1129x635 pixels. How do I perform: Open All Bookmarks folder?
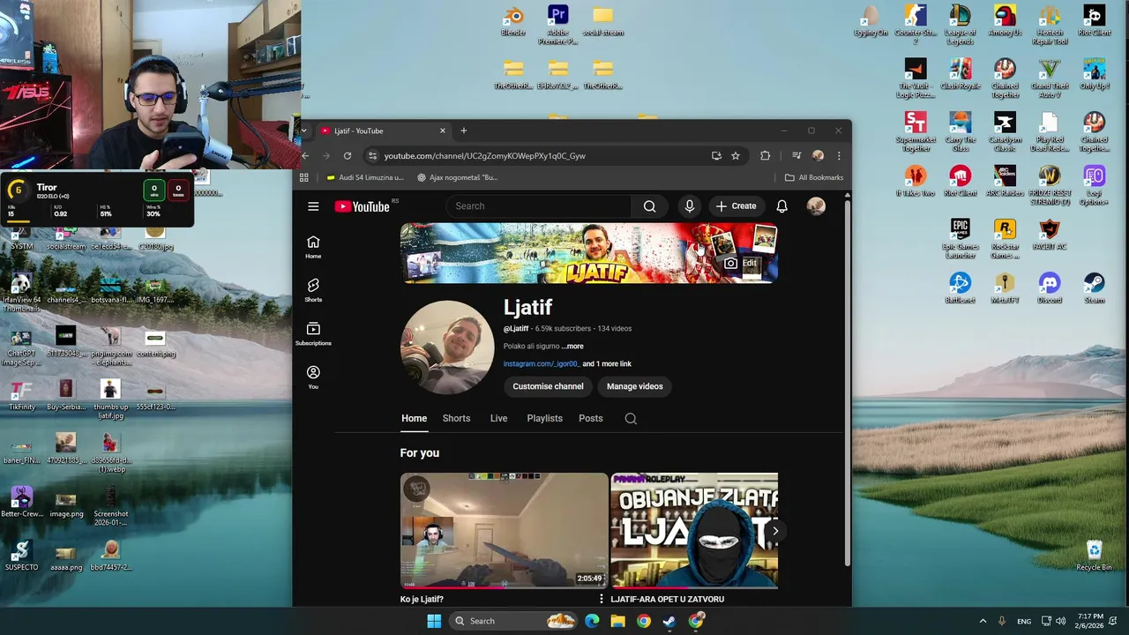pyautogui.click(x=814, y=177)
